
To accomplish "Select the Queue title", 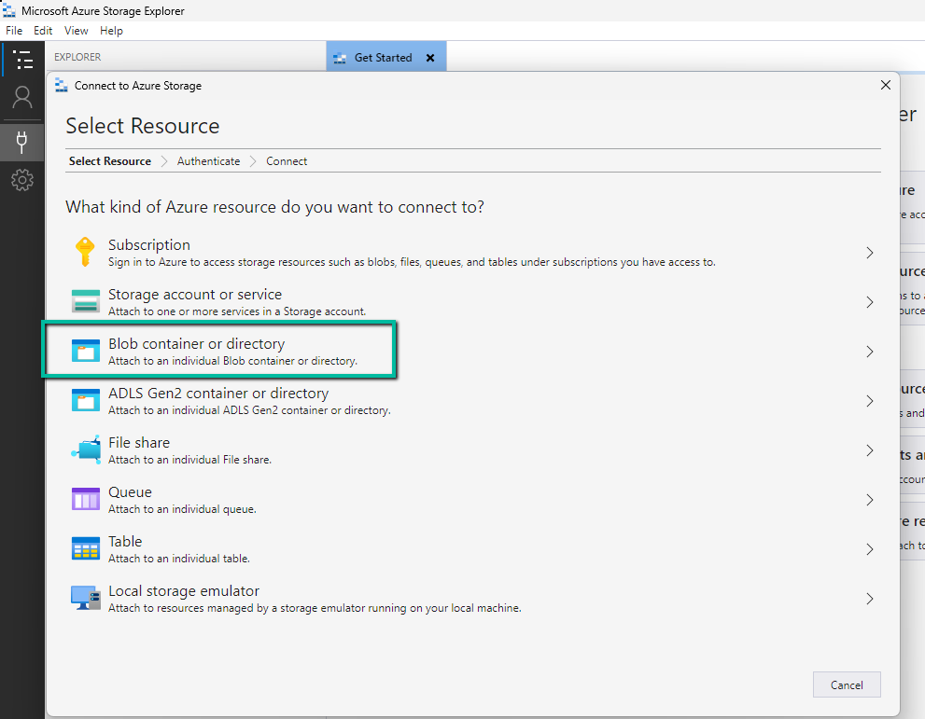I will (x=131, y=492).
